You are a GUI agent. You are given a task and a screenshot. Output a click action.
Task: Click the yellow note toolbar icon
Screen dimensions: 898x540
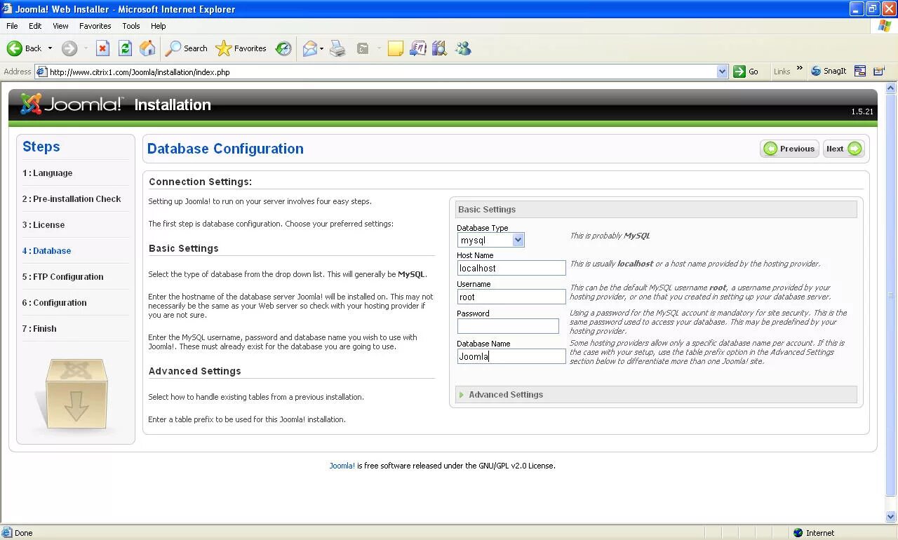pos(396,48)
